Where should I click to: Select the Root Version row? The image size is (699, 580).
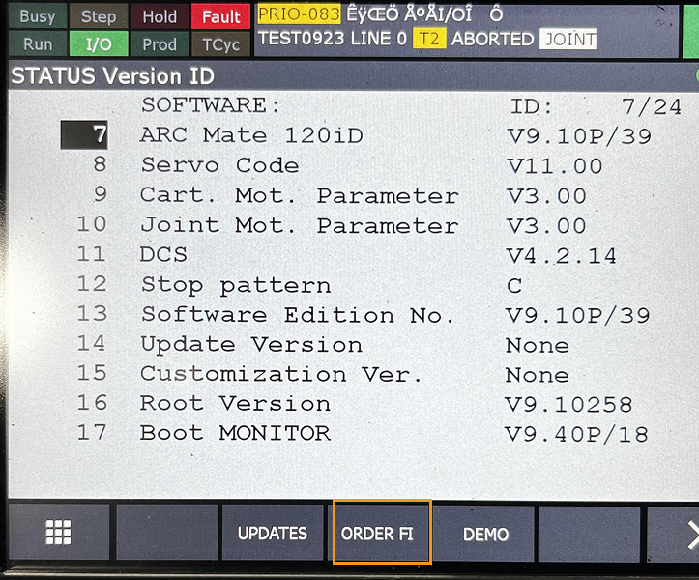pos(355,404)
